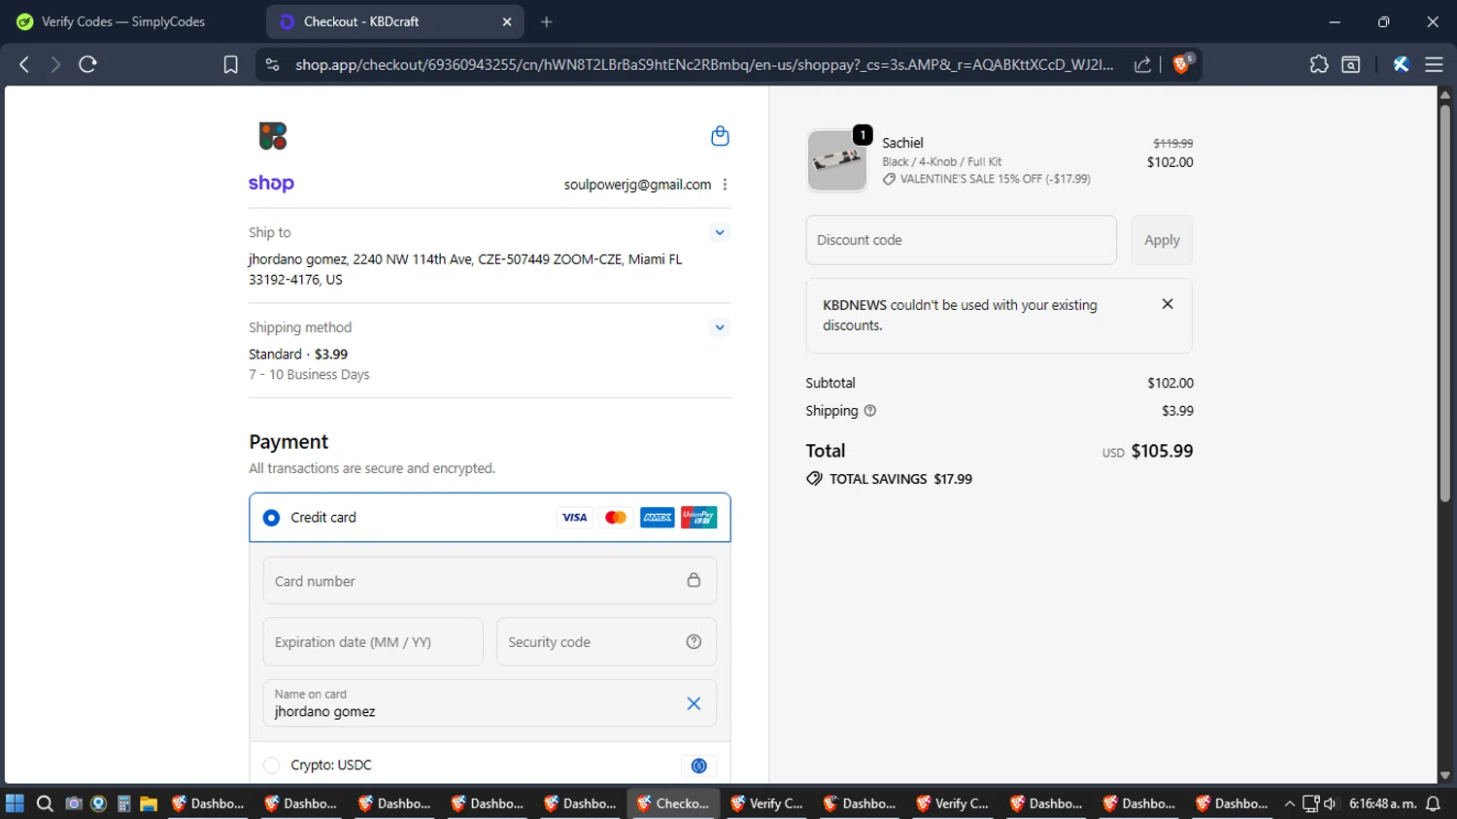Viewport: 1457px width, 819px height.
Task: Open File Explorer from the taskbar
Action: (x=149, y=803)
